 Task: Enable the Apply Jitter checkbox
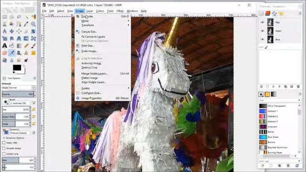(4, 143)
